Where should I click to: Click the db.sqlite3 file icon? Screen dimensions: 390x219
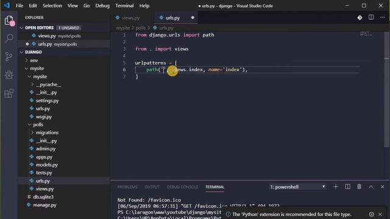29,196
